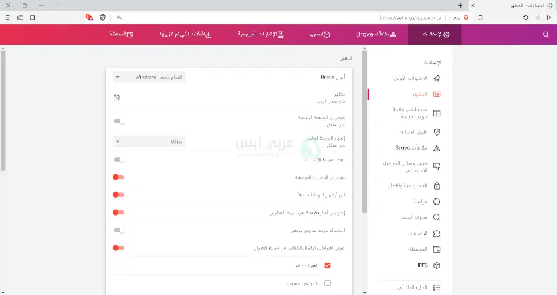
Task: Select the Appearance icon in settings sidebar
Action: (437, 94)
